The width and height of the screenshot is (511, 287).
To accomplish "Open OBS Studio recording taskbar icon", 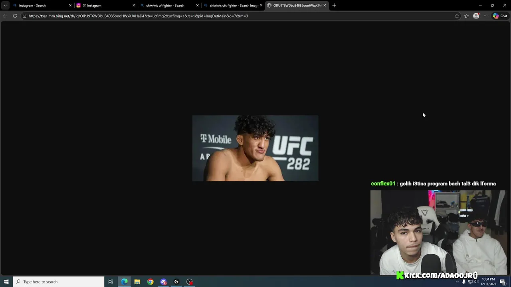I will point(190,282).
